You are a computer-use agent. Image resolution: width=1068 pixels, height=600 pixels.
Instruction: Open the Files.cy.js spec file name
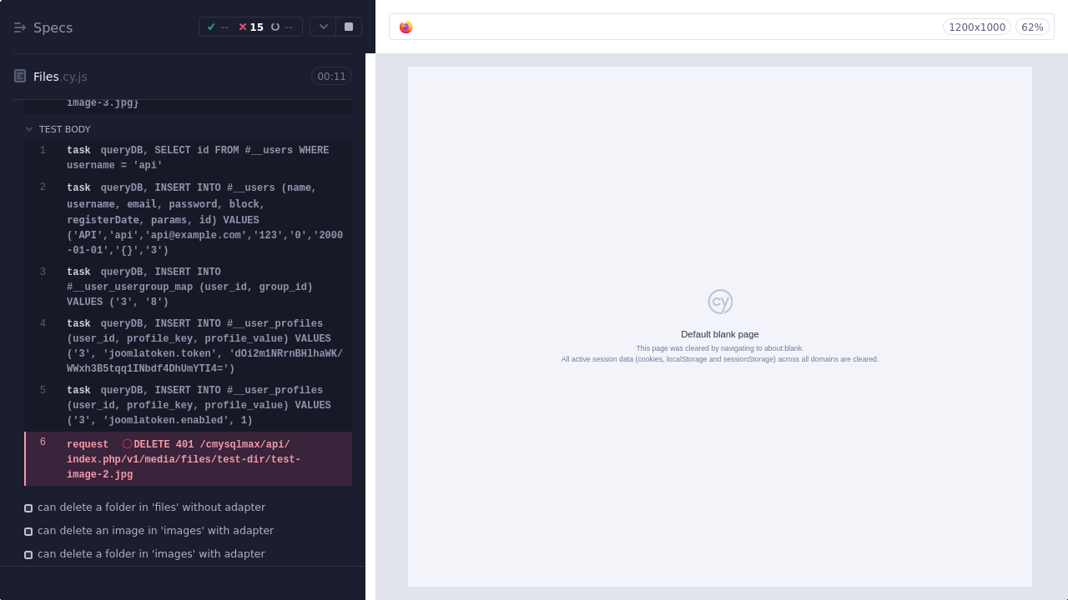tap(60, 77)
